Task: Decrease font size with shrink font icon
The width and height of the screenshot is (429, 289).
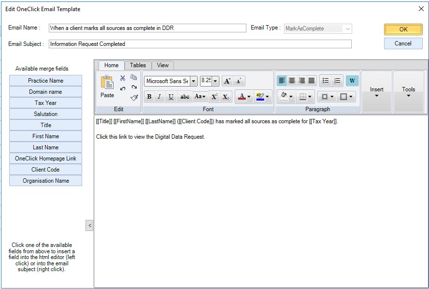Action: [239, 81]
